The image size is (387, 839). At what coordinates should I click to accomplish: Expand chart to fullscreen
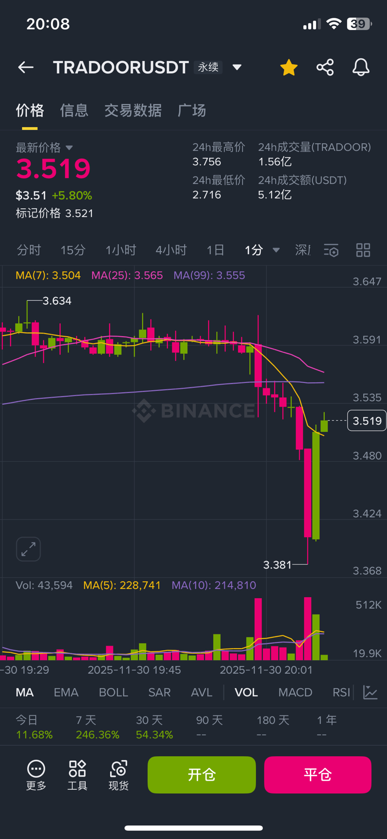point(29,548)
